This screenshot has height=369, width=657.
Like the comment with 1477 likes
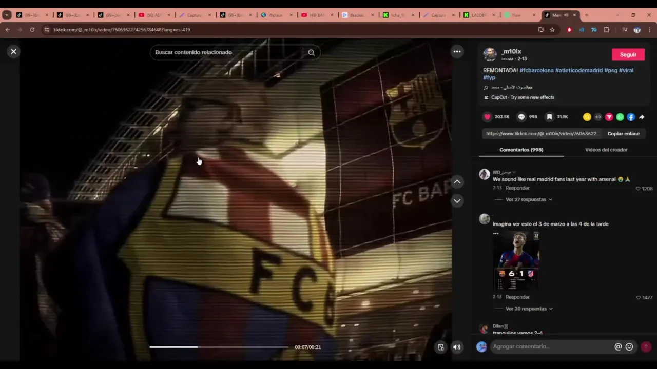[x=639, y=297]
